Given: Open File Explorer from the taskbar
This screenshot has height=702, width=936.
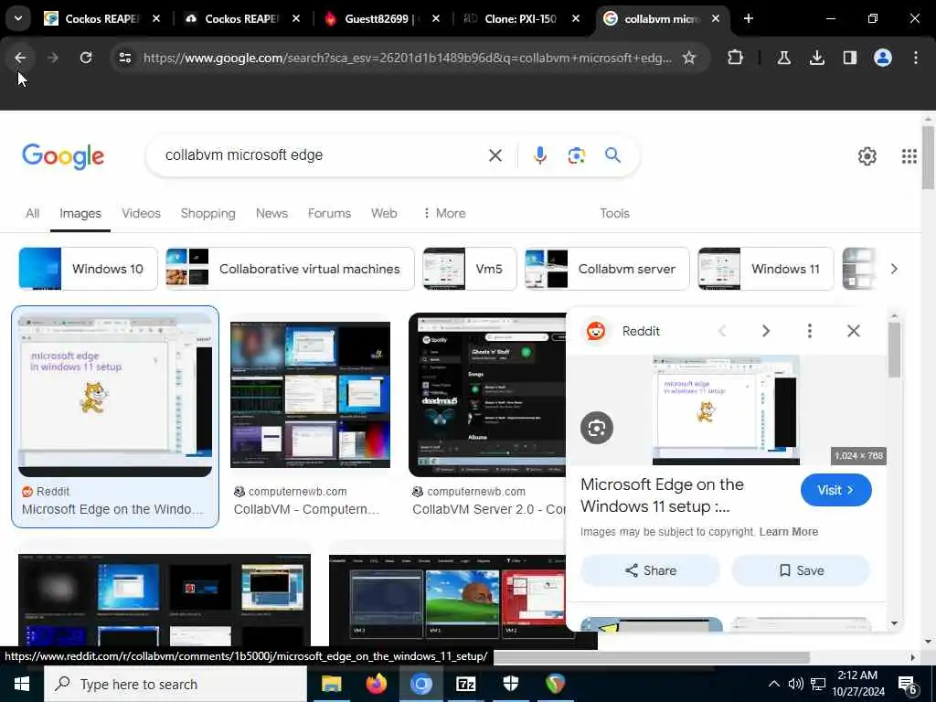Looking at the screenshot, I should (x=331, y=684).
